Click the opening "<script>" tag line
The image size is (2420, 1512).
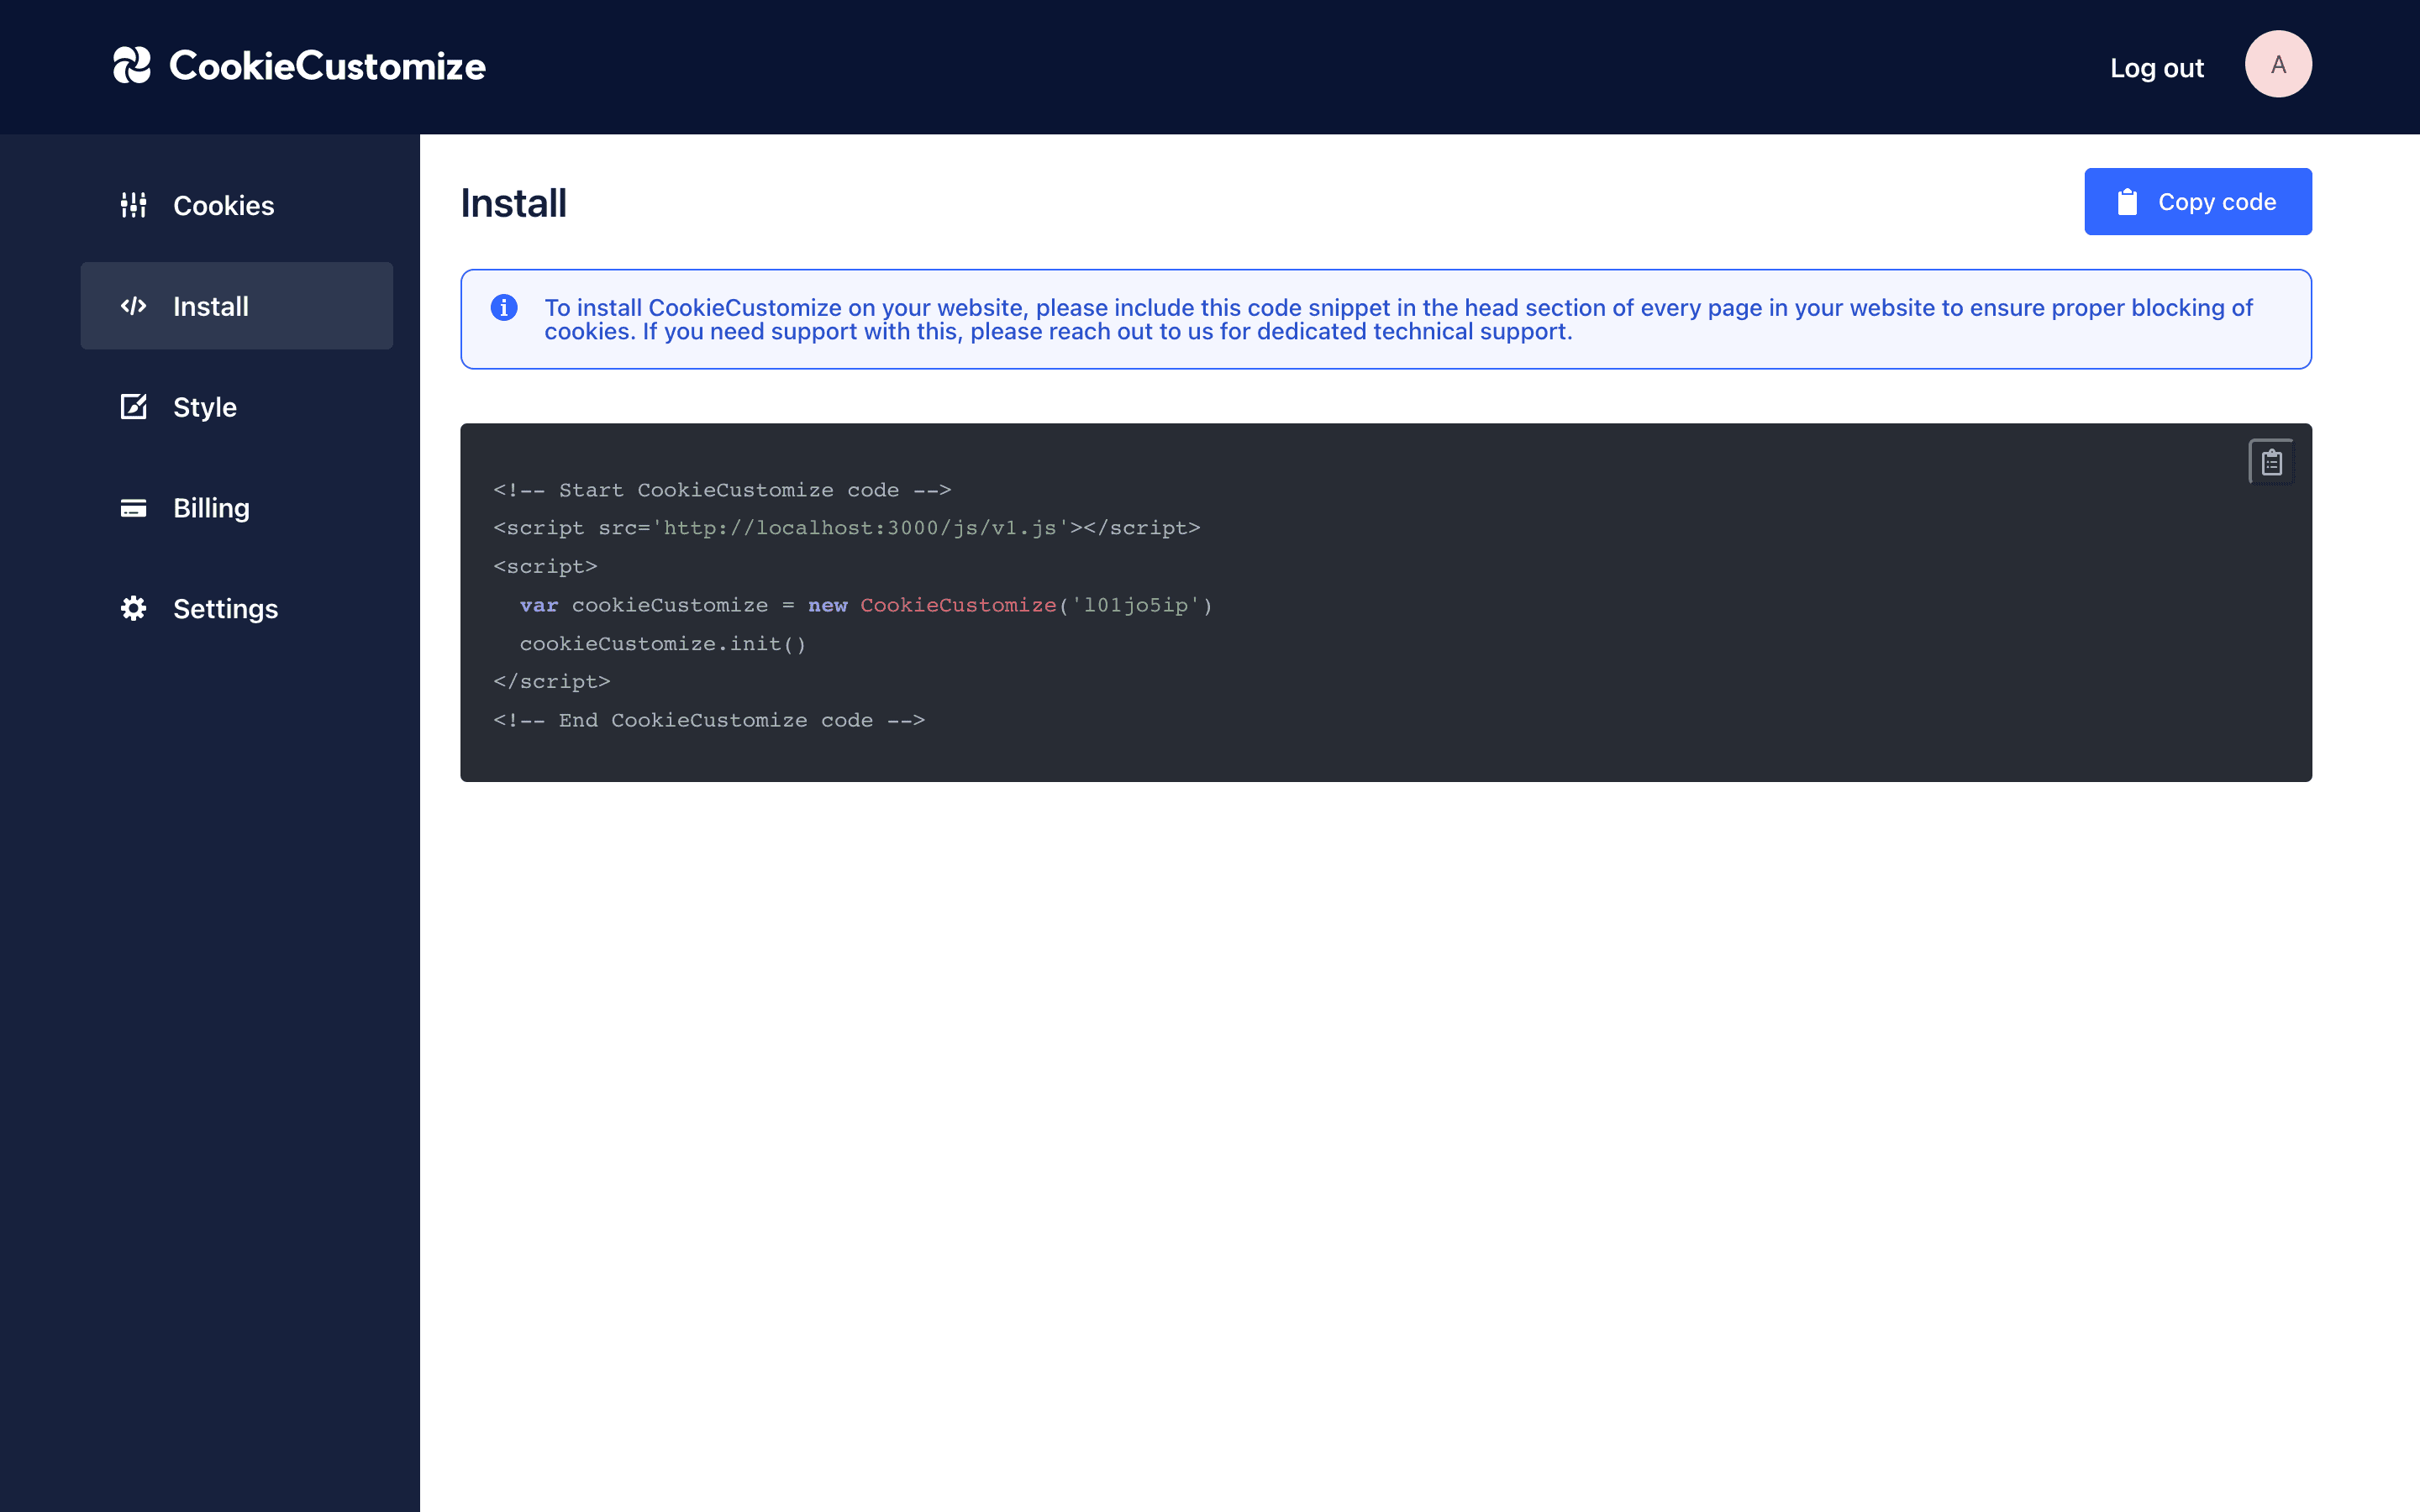tap(545, 567)
